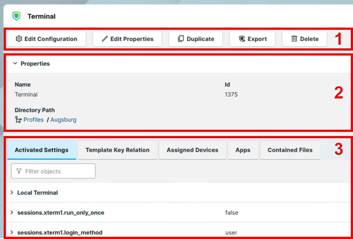
Task: Click the trash icon in Delete
Action: click(x=294, y=39)
